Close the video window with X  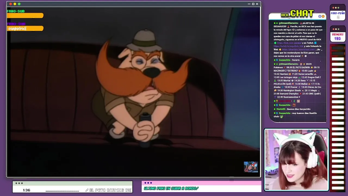click(257, 4)
